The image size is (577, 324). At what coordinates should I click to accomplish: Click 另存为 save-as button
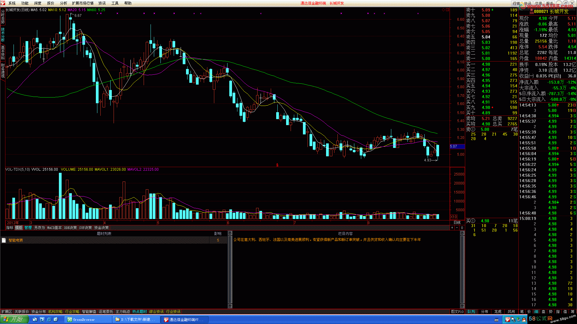point(39,228)
